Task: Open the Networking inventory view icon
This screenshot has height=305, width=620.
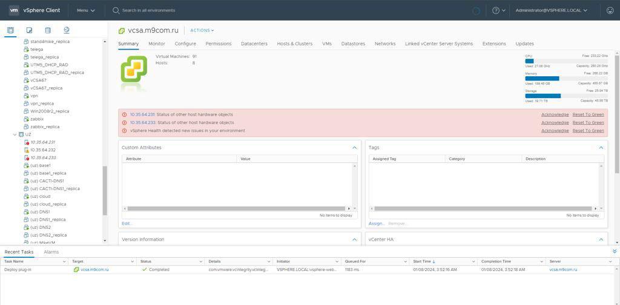Action: pyautogui.click(x=67, y=30)
